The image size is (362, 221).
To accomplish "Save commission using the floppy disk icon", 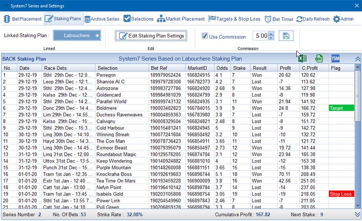I will click(286, 36).
